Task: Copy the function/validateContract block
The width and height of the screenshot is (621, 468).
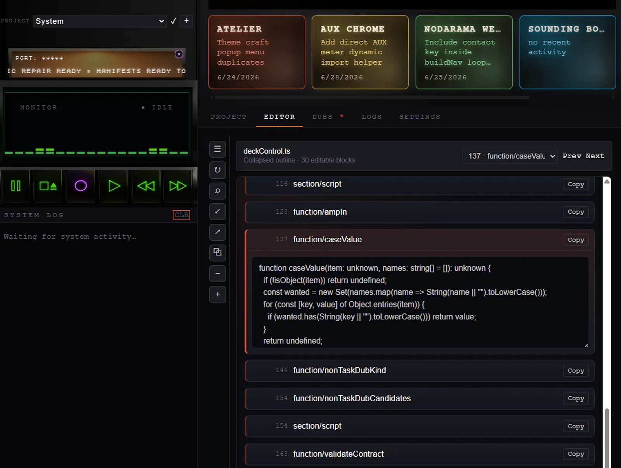Action: tap(576, 454)
